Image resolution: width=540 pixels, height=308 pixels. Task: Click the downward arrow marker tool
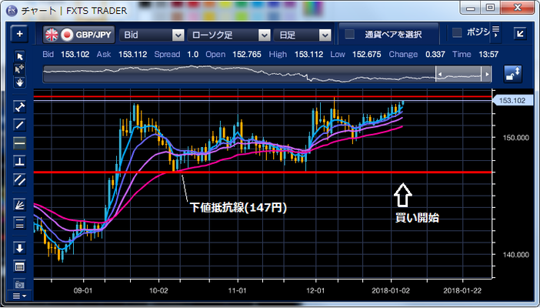20,248
